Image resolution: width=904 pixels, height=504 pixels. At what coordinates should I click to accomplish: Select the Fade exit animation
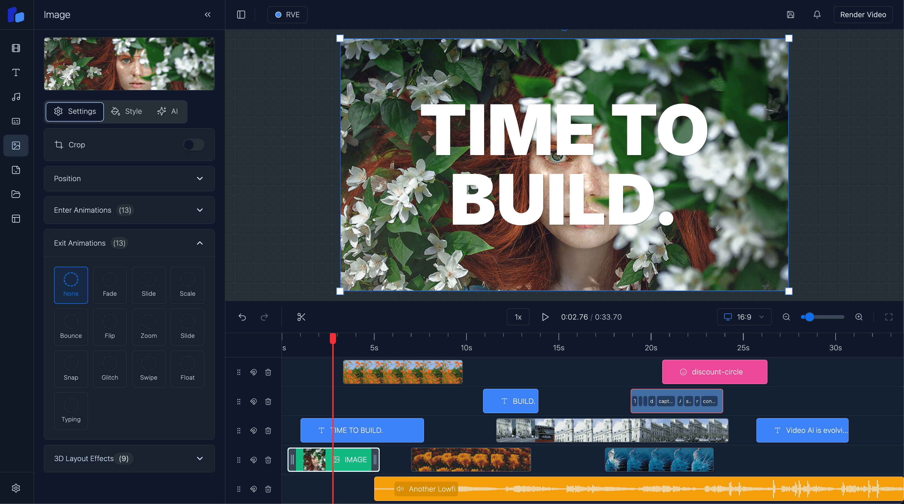109,285
